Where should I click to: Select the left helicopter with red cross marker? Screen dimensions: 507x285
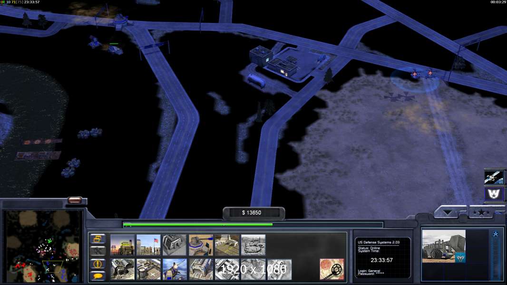tap(415, 75)
